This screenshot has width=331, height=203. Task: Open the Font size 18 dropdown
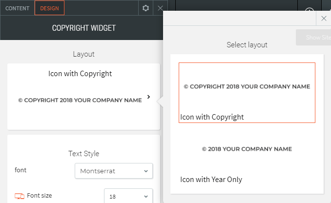[x=128, y=196]
